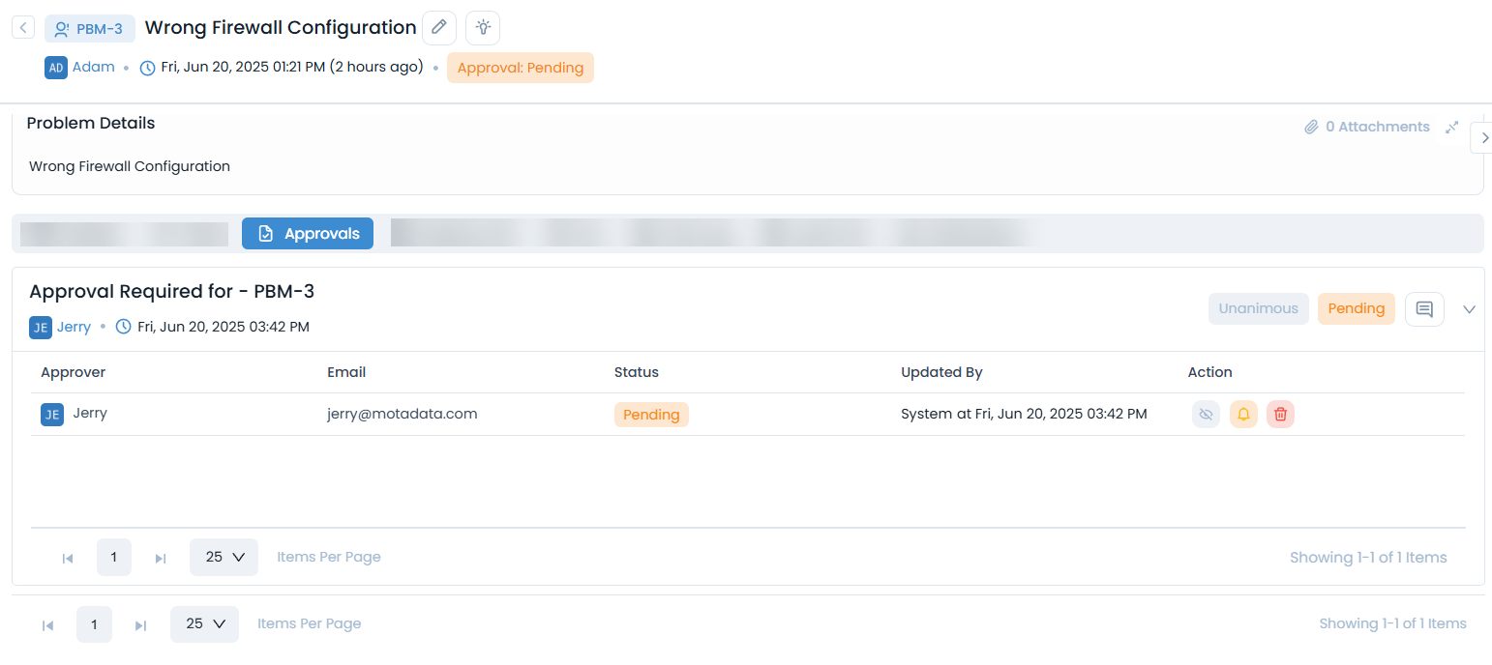Open inner table items per page dropdown
Viewport: 1492px width, 665px height.
point(224,558)
